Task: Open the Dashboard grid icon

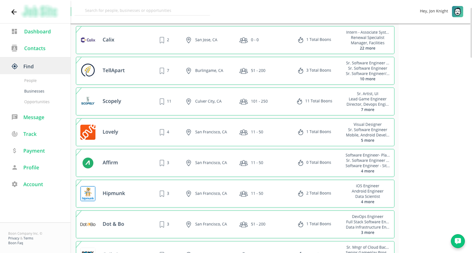Action: pos(14,32)
